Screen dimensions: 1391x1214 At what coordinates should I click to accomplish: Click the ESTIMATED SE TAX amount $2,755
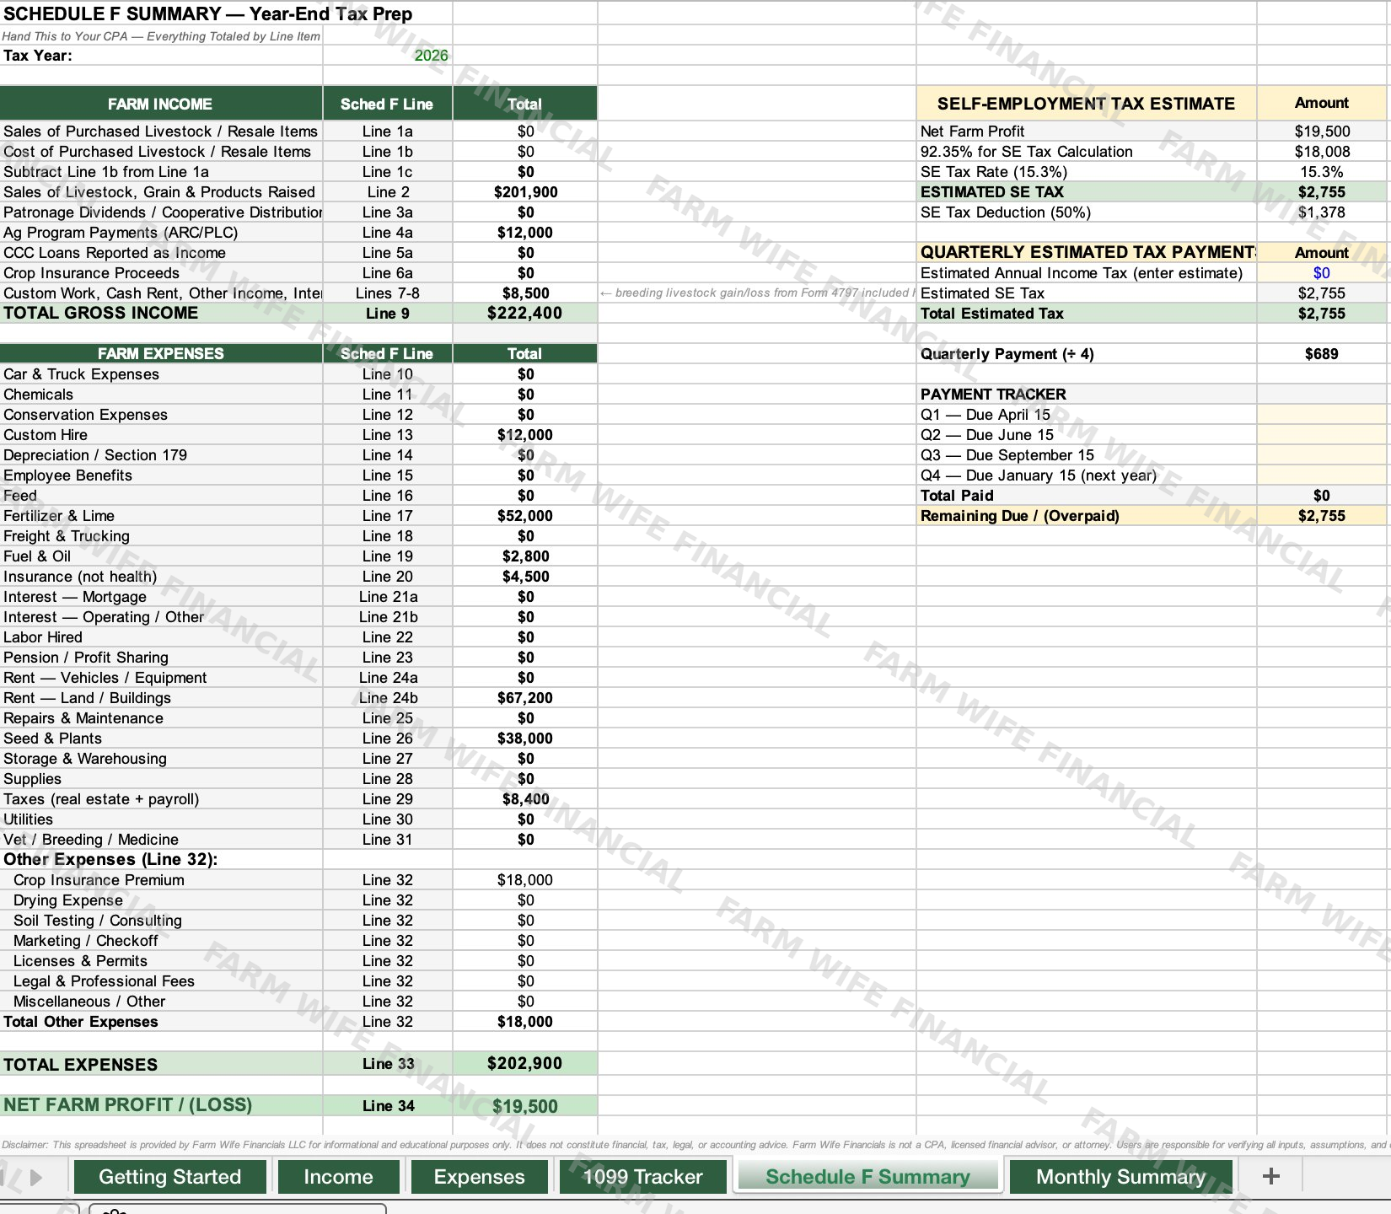[1321, 192]
